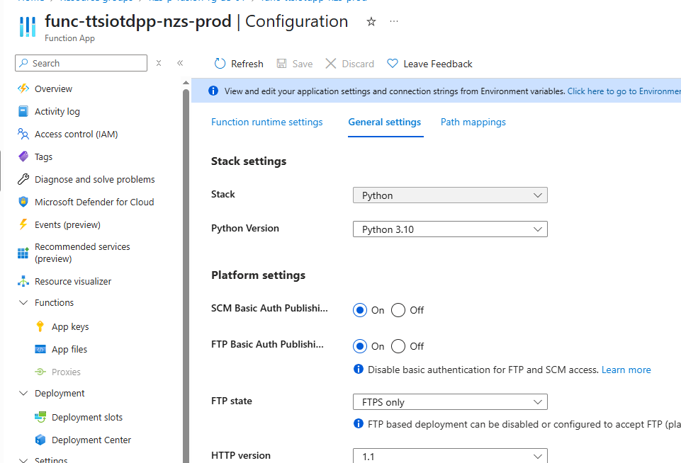Click the sidebar scroll up arrow
This screenshot has width=681, height=463.
click(x=186, y=82)
